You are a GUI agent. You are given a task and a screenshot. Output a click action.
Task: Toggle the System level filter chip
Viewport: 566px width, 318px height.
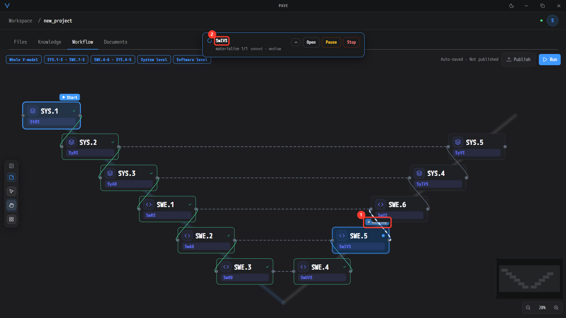[x=154, y=60]
